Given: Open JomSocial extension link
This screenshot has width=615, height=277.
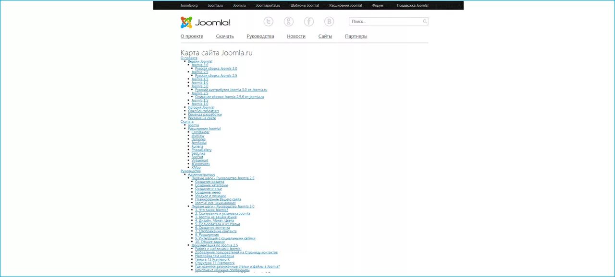Looking at the screenshot, I should (199, 143).
